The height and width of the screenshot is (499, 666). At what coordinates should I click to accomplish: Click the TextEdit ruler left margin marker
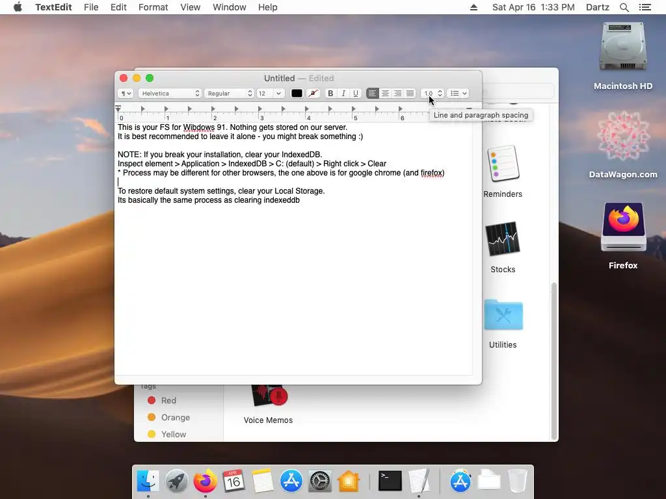click(x=118, y=109)
